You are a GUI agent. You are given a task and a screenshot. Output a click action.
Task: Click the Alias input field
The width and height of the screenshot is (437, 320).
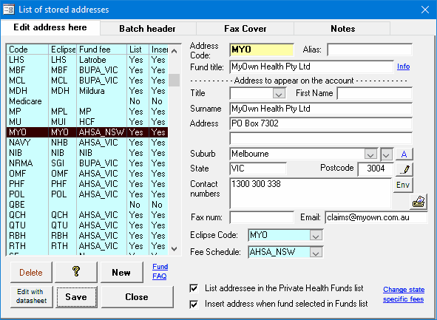click(370, 50)
